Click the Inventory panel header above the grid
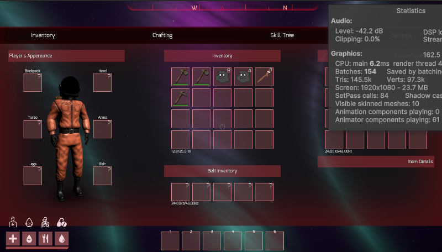 coord(223,56)
